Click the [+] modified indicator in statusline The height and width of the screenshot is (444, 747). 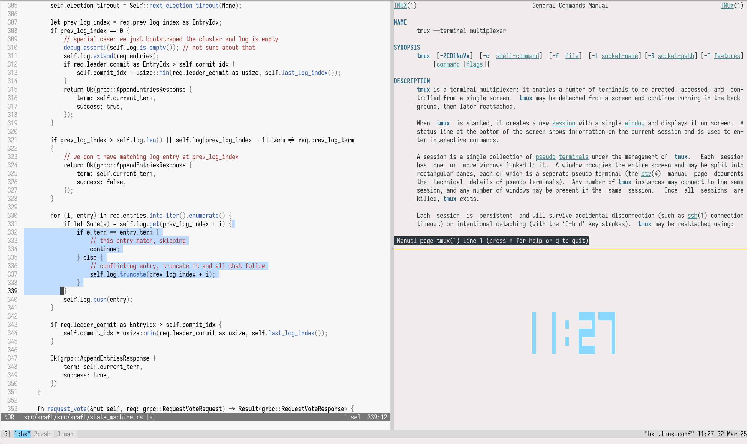[151, 417]
